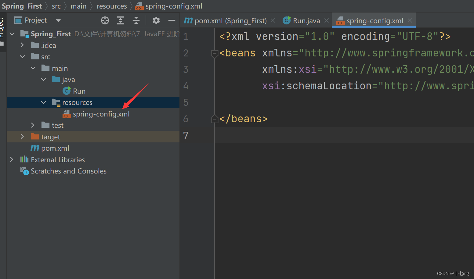The image size is (474, 279).
Task: Collapse the resources folder
Action: 43,102
